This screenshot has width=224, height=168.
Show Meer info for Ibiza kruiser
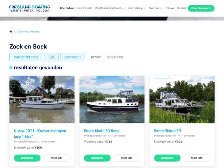pos(57,158)
